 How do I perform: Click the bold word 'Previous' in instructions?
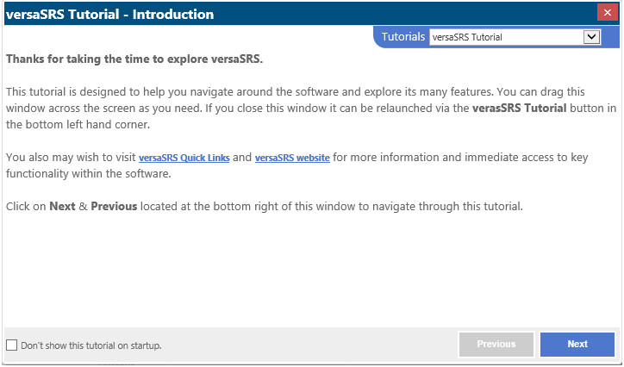[x=114, y=207]
